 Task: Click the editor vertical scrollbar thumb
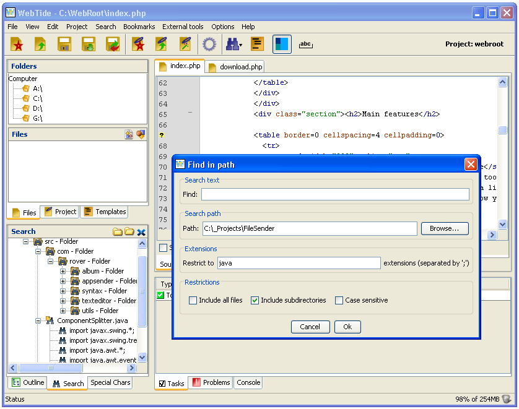[x=502, y=130]
